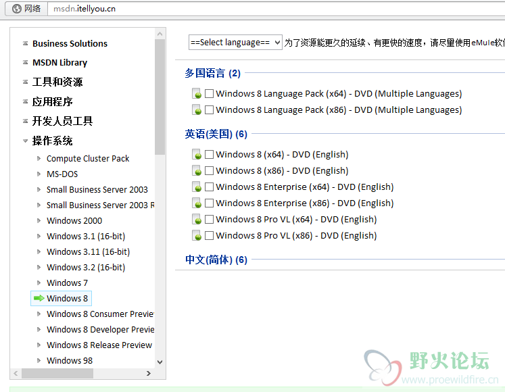The width and height of the screenshot is (505, 392).
Task: Select Windows 3.2 (16-bit) in sidebar
Action: point(86,268)
